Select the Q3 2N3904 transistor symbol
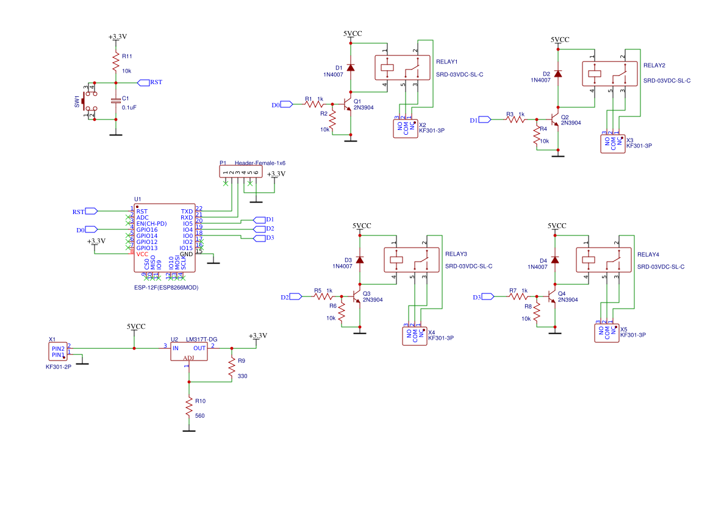Viewport: 713px width, 505px height. tap(357, 297)
